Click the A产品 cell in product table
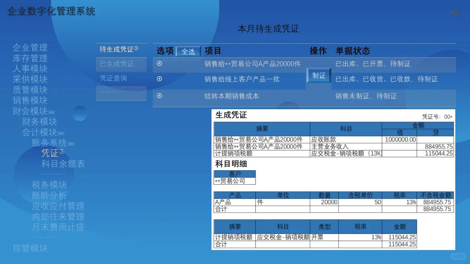Viewport: 470px width, 264px height. 235,202
